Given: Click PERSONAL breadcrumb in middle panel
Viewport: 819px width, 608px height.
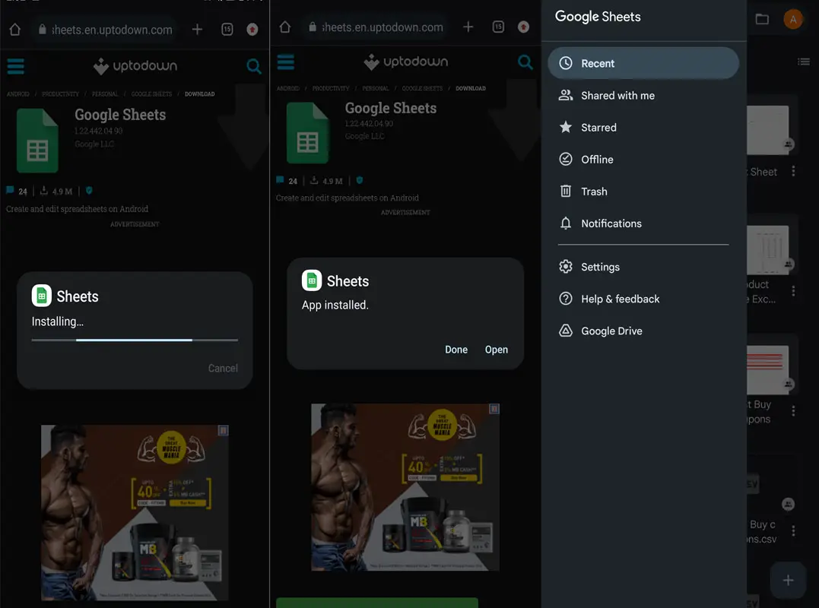Looking at the screenshot, I should pos(376,88).
